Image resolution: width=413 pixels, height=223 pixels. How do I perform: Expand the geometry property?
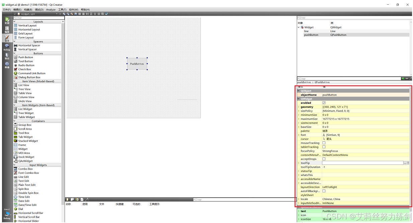pyautogui.click(x=299, y=107)
